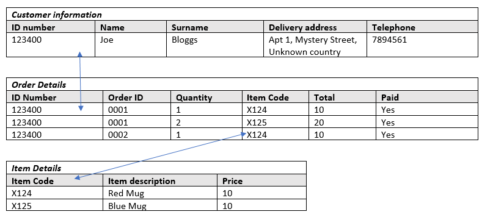Click the Item description column header
This screenshot has height=220, width=493.
[x=160, y=180]
